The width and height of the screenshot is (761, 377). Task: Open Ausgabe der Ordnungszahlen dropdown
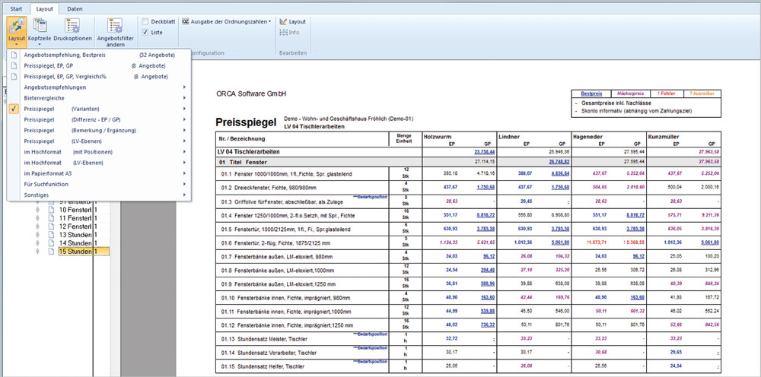pos(227,22)
